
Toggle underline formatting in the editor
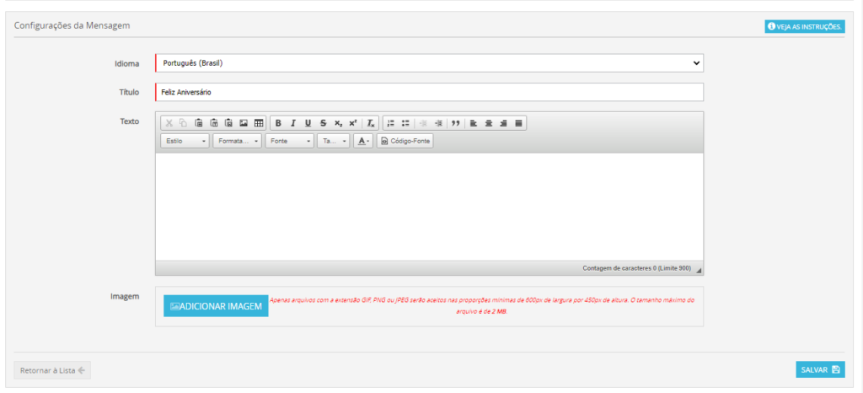(x=308, y=123)
